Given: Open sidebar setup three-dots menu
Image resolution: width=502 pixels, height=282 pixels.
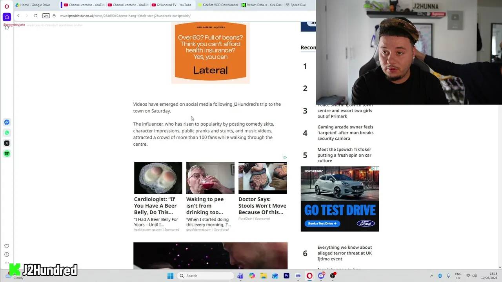Looking at the screenshot, I should 7,263.
